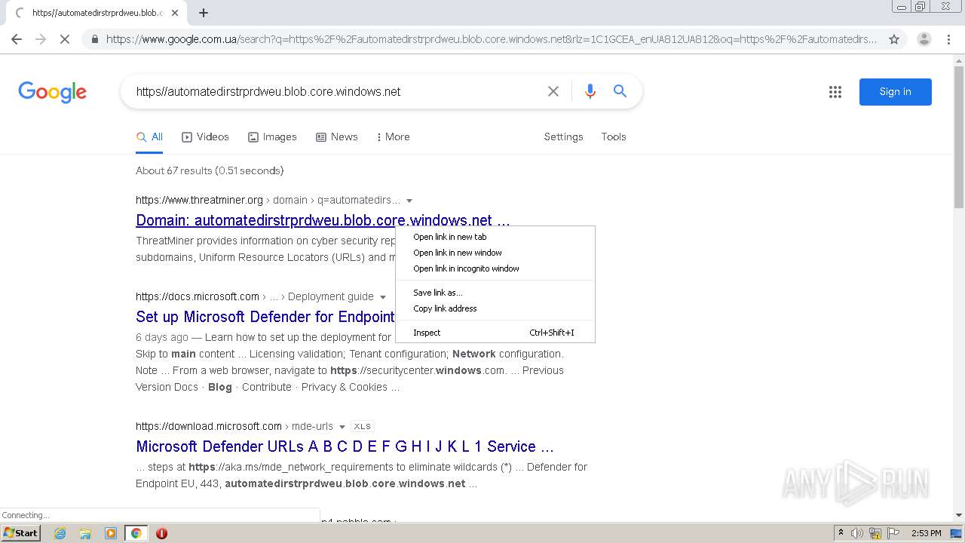Open Windows Explorer folder taskbar icon
The width and height of the screenshot is (965, 543).
85,533
